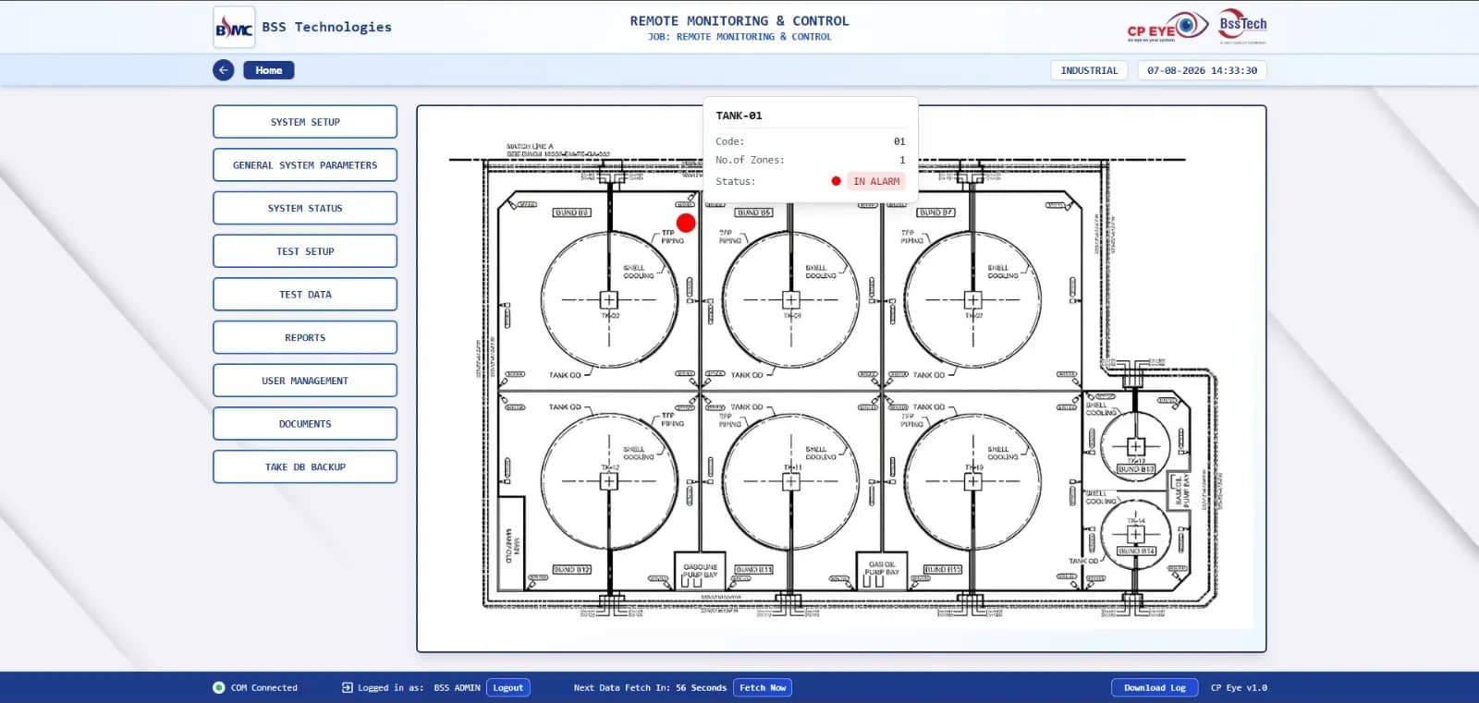Click the BssTech logo
The width and height of the screenshot is (1479, 703).
click(1242, 27)
